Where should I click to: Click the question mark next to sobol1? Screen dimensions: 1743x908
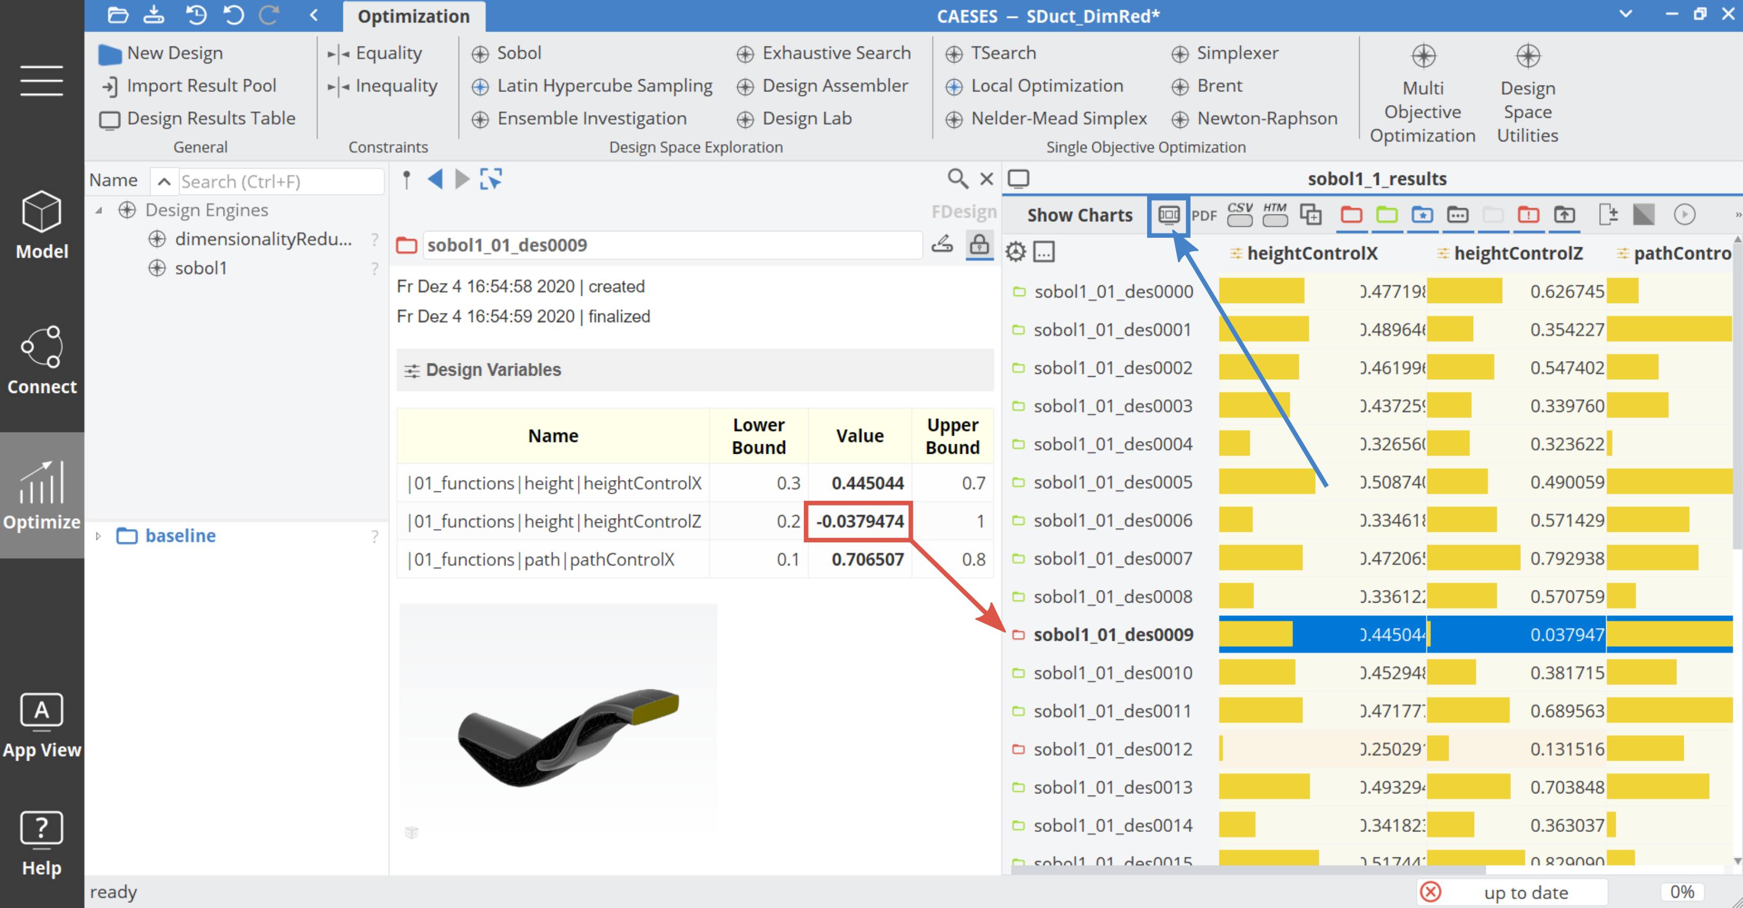[374, 269]
